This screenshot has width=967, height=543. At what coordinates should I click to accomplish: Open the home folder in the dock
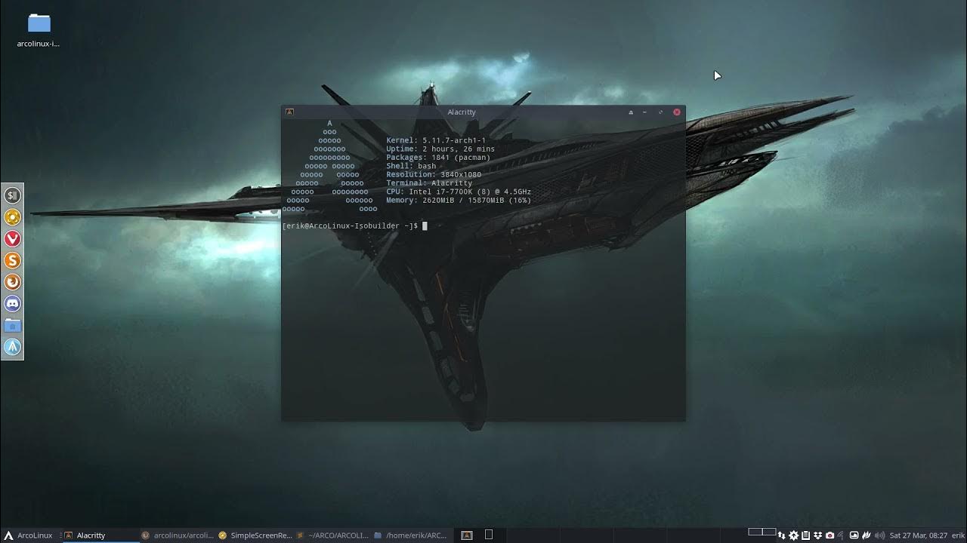(13, 326)
